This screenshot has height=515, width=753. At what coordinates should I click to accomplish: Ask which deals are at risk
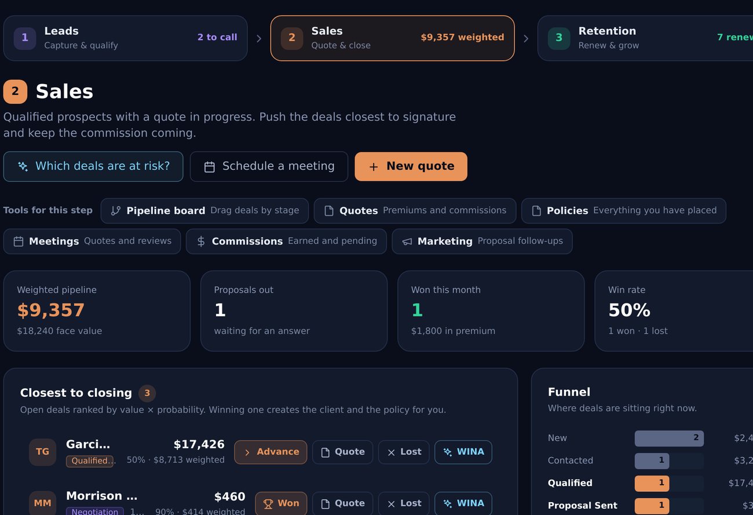[x=93, y=167]
